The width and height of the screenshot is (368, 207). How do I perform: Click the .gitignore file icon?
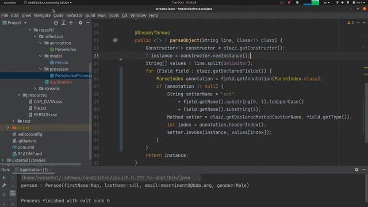(x=14, y=141)
